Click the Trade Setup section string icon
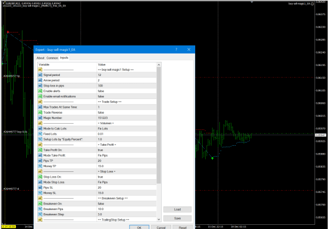Screen dimensions: 328x229 tap(40, 102)
